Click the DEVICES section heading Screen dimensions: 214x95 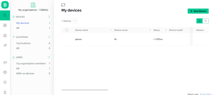[x=20, y=17]
